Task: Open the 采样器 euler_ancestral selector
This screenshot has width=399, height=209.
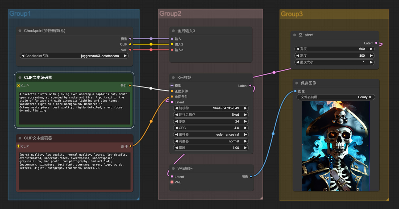Action: [211, 135]
